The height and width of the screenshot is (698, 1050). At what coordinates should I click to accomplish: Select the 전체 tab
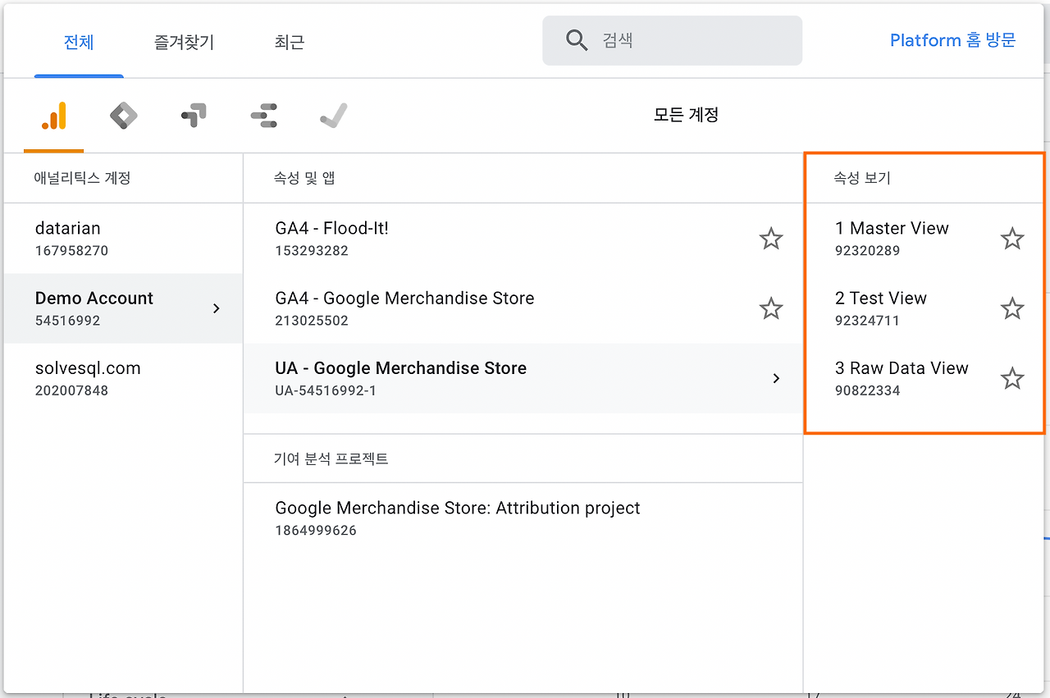tap(79, 42)
